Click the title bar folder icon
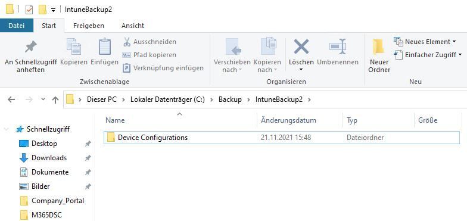Image resolution: width=467 pixels, height=221 pixels. coord(10,10)
